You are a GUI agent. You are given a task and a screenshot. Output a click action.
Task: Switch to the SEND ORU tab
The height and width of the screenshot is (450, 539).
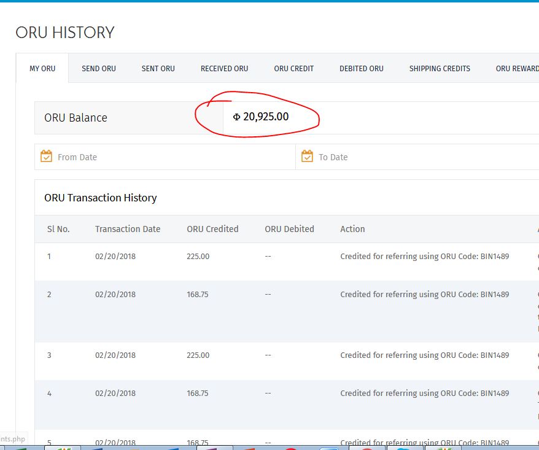click(99, 68)
